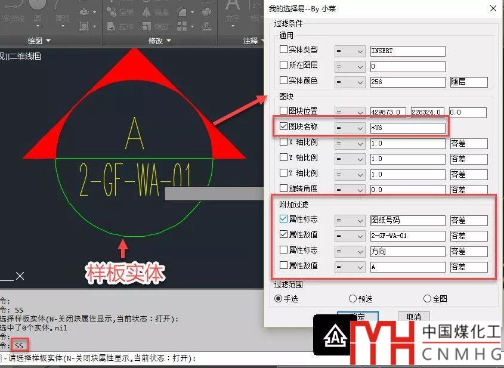
Task: Select the Arc (圆弧) drawing tool
Action: pyautogui.click(x=63, y=10)
